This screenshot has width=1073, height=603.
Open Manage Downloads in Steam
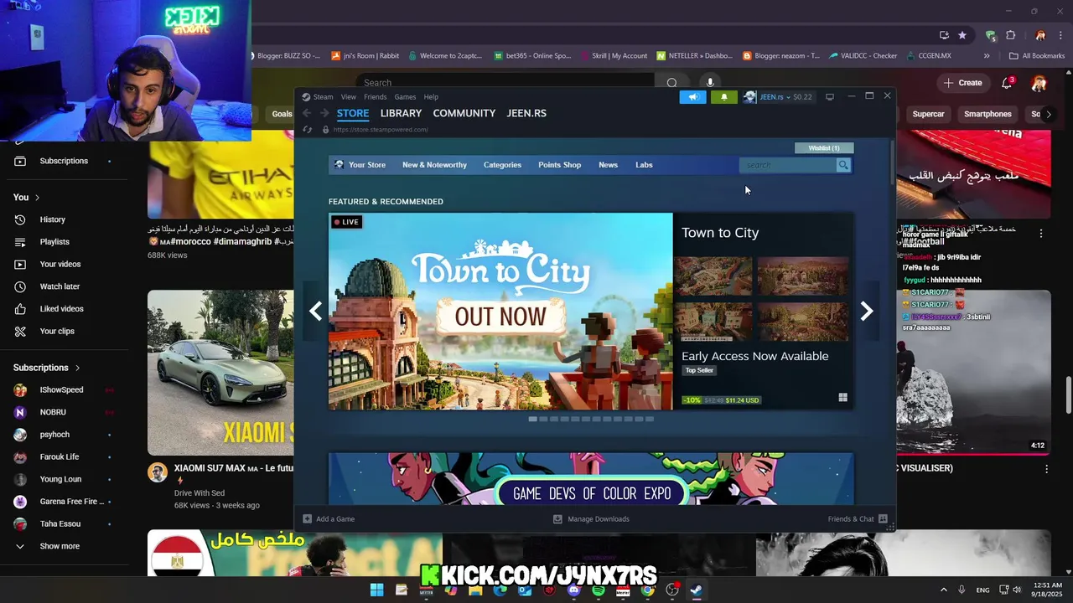click(x=591, y=518)
